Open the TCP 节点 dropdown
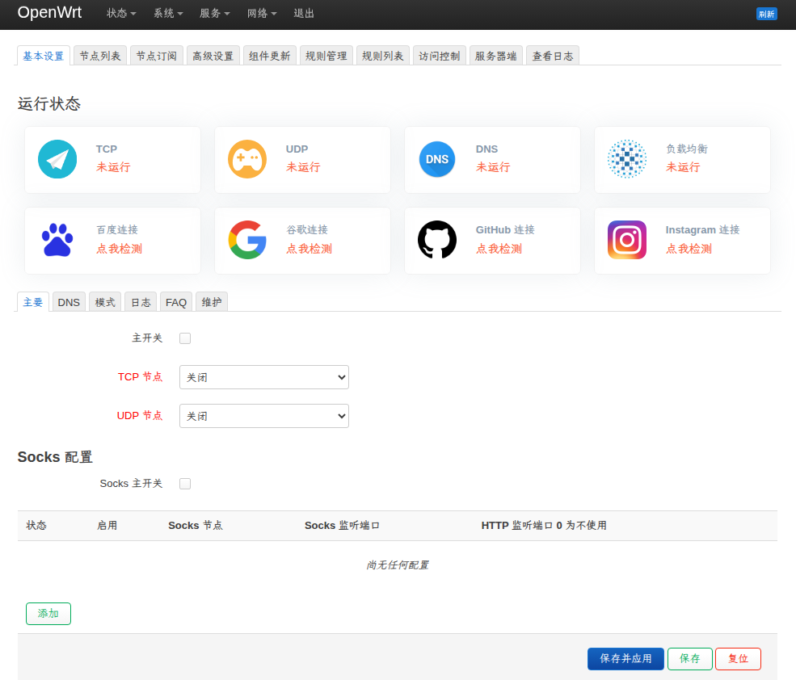This screenshot has width=796, height=680. click(264, 377)
